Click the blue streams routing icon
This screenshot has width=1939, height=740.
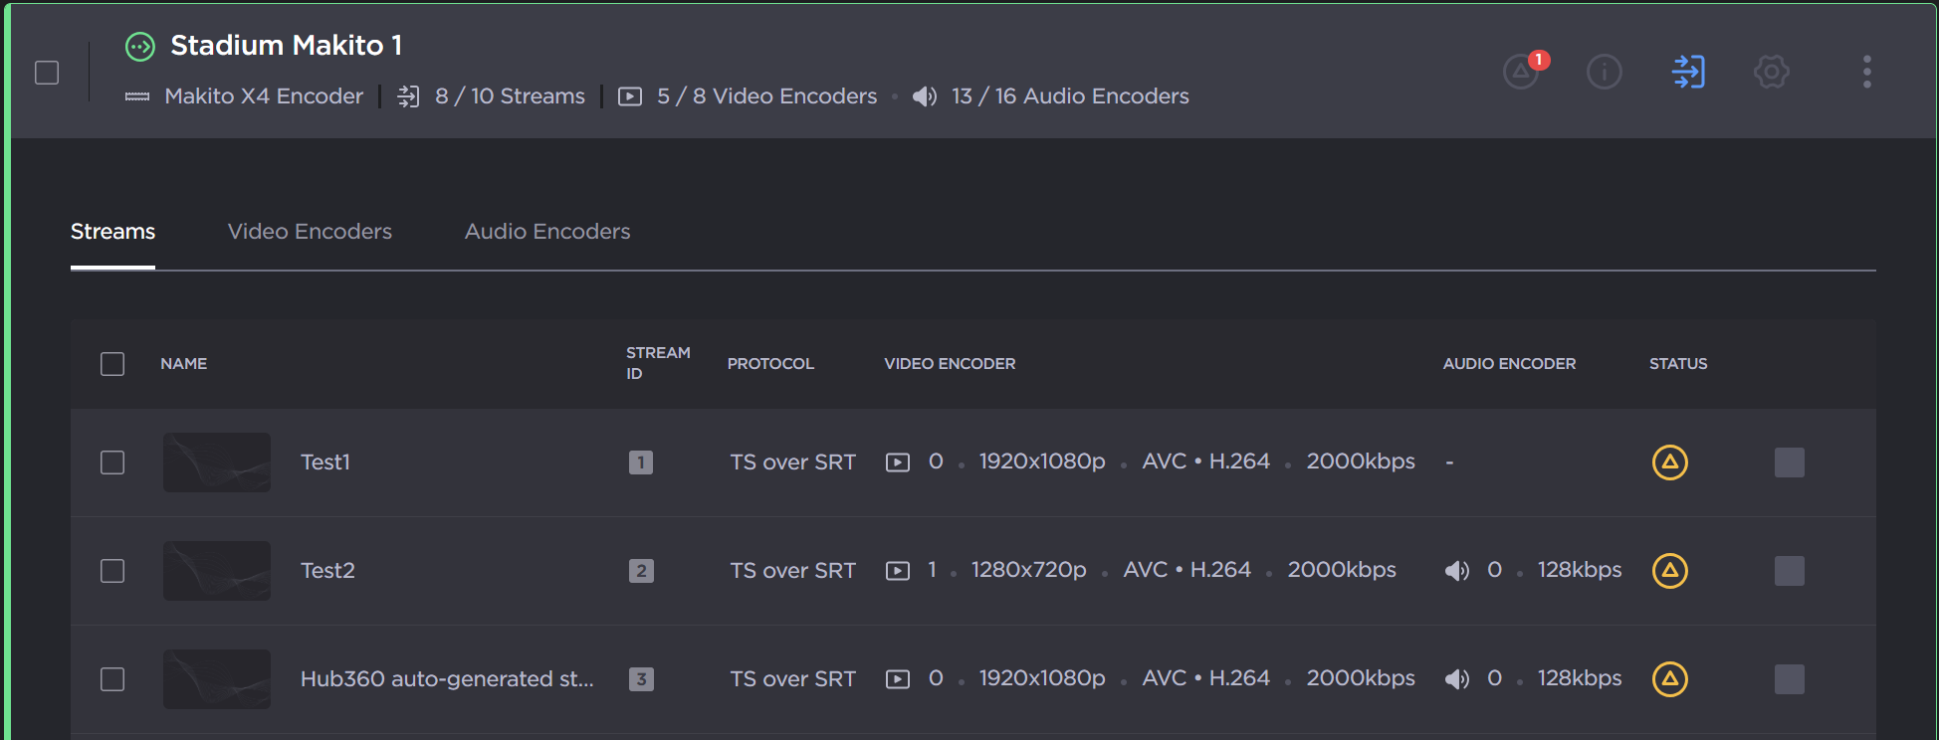pyautogui.click(x=1688, y=72)
